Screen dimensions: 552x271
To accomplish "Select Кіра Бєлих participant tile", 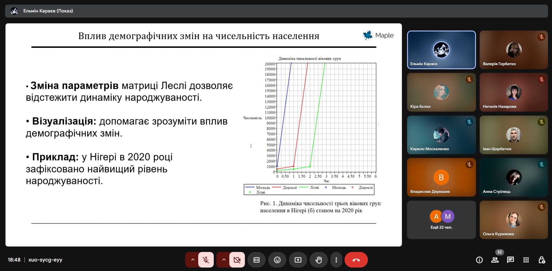I will [x=441, y=92].
